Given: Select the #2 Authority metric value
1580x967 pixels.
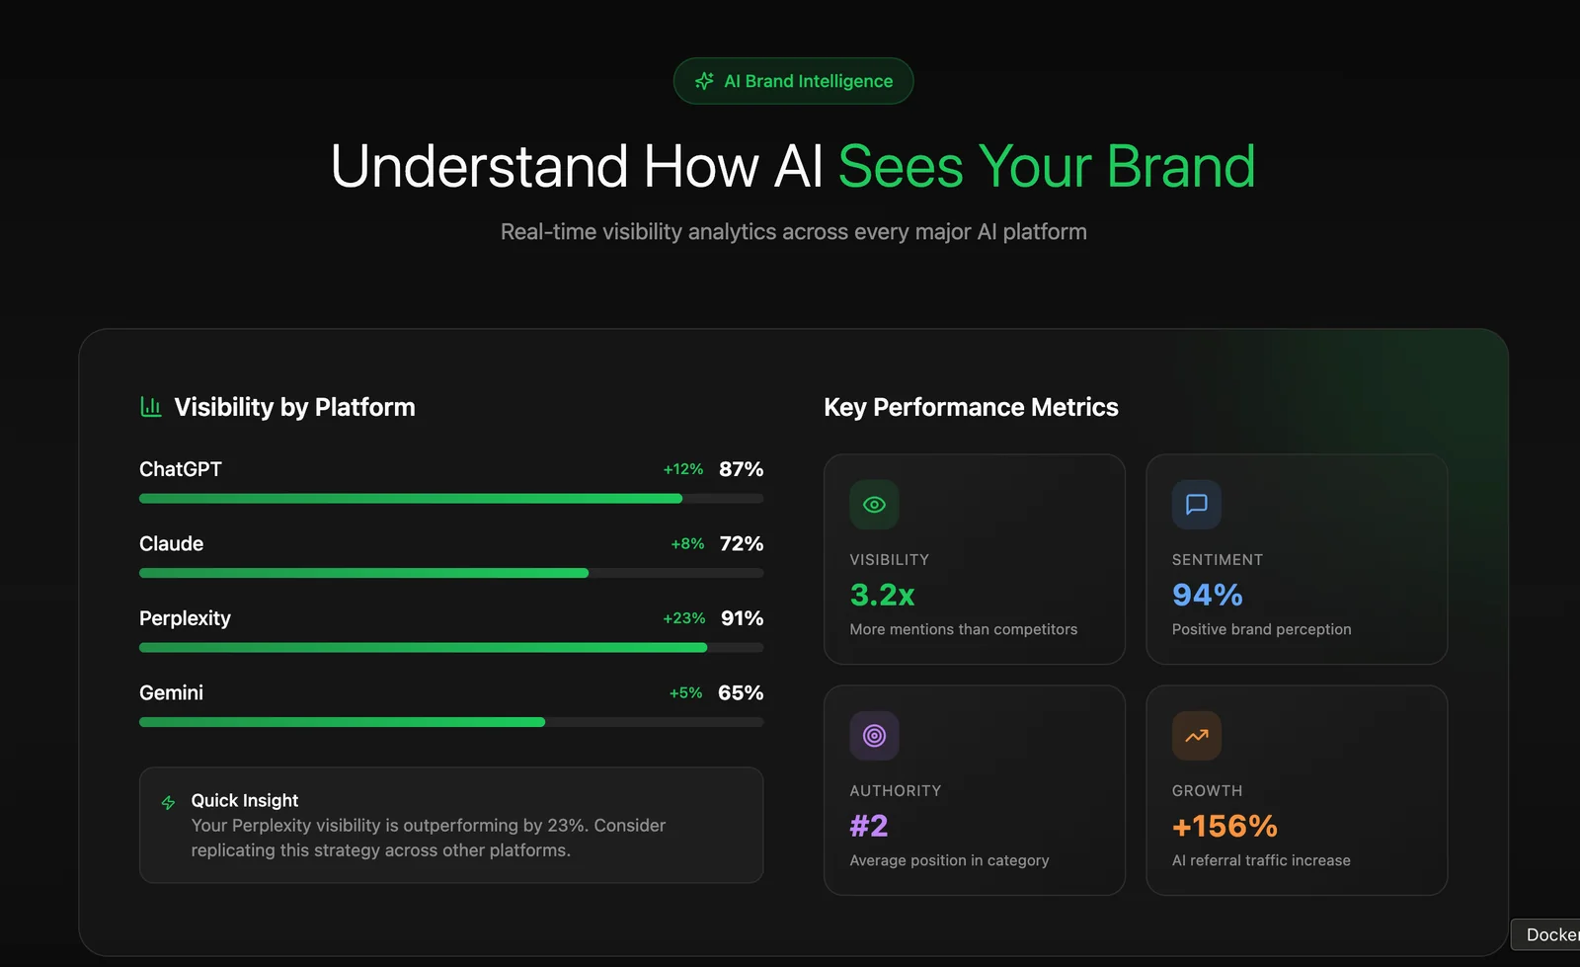Looking at the screenshot, I should coord(869,826).
